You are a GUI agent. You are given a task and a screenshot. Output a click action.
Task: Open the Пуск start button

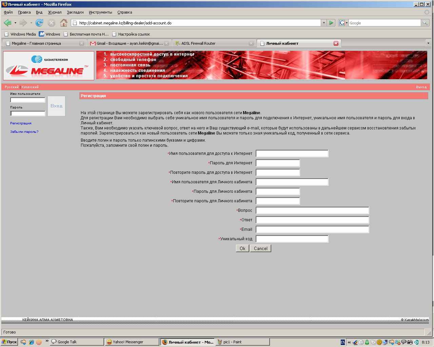point(9,342)
